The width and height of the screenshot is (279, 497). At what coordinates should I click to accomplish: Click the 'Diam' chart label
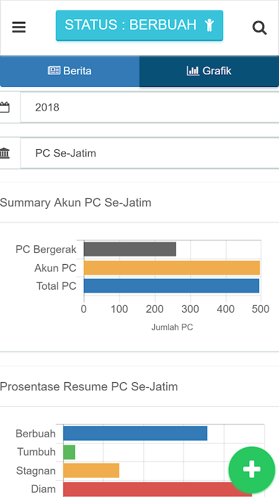click(43, 489)
